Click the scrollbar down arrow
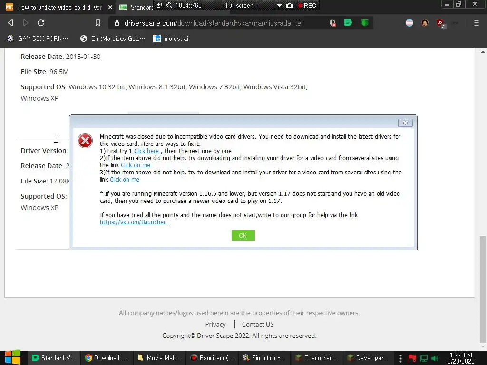The width and height of the screenshot is (487, 365). (x=482, y=346)
